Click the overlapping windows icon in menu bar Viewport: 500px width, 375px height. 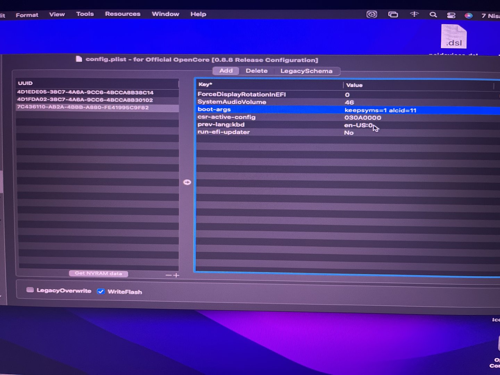coord(393,14)
